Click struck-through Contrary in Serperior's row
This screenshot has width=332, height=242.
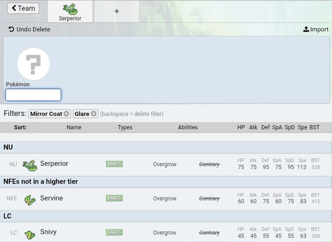(x=209, y=164)
